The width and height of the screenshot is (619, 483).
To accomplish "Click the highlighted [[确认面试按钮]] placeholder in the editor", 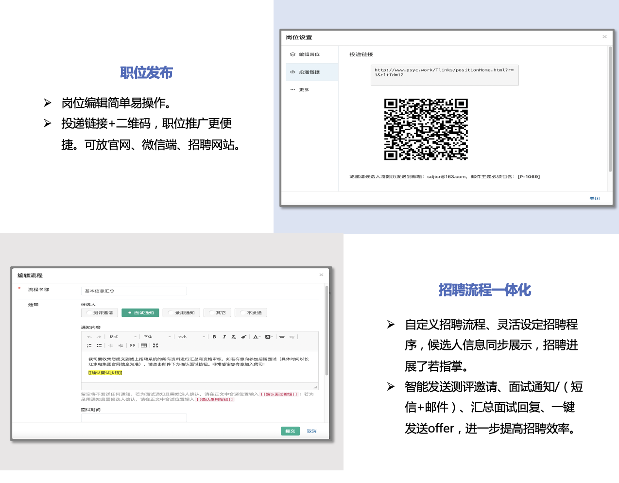I will pyautogui.click(x=105, y=373).
